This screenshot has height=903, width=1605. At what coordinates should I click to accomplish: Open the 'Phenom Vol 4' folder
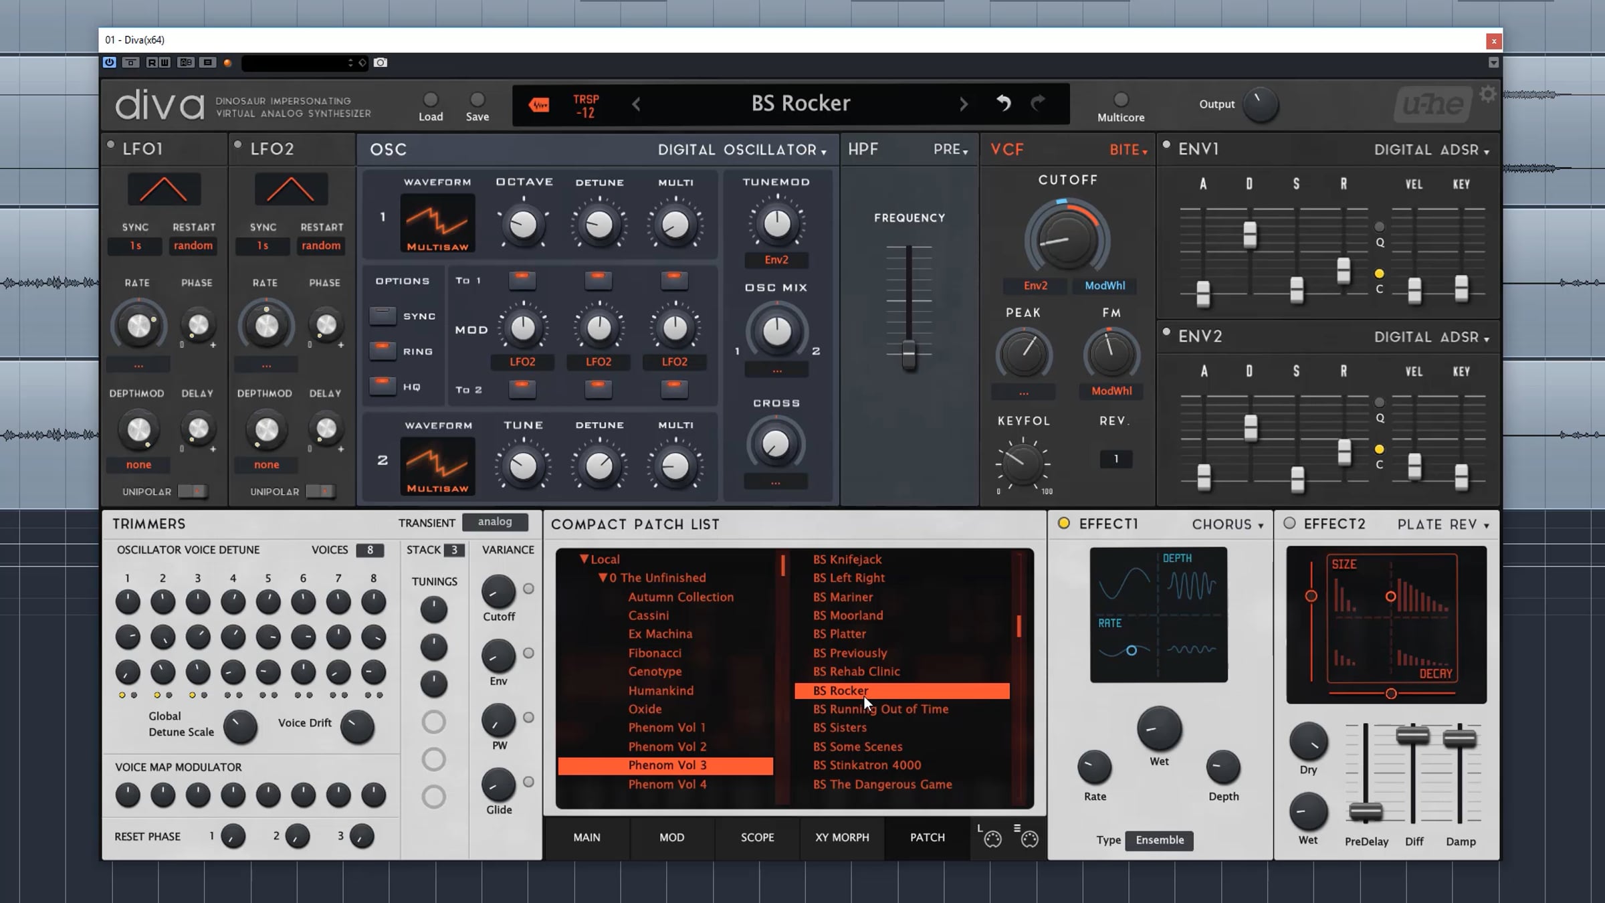point(667,784)
